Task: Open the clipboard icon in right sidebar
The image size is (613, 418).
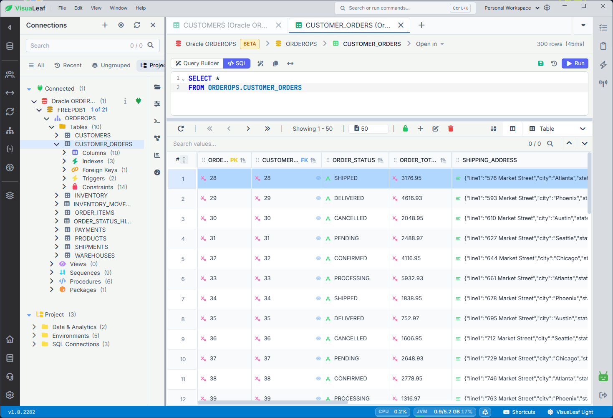Action: pos(603,46)
